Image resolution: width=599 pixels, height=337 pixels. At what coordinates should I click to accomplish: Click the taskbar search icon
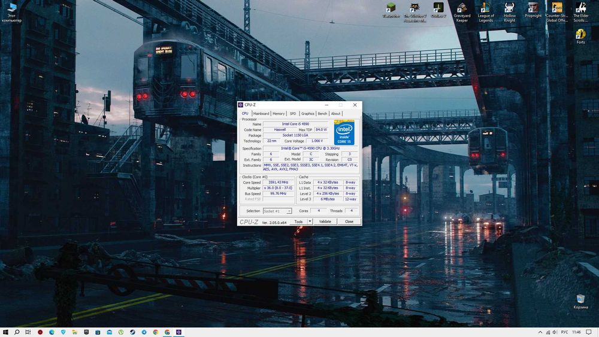point(17,332)
